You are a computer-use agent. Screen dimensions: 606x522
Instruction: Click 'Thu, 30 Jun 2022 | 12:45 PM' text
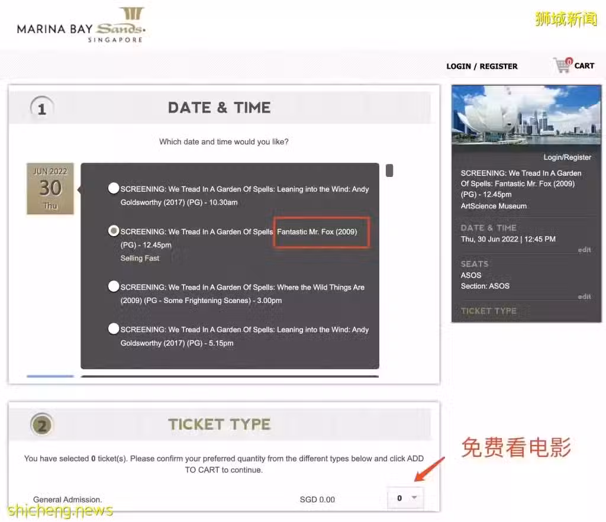[x=508, y=239]
